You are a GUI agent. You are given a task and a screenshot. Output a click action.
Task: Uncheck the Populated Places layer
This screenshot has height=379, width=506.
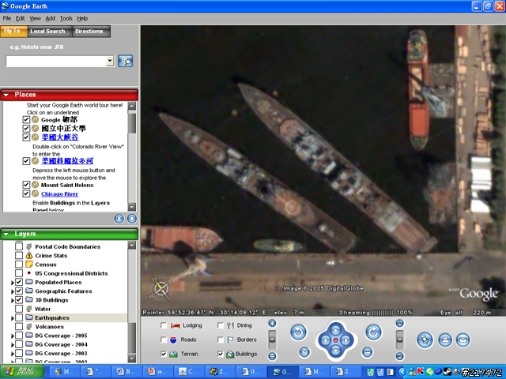tap(19, 282)
